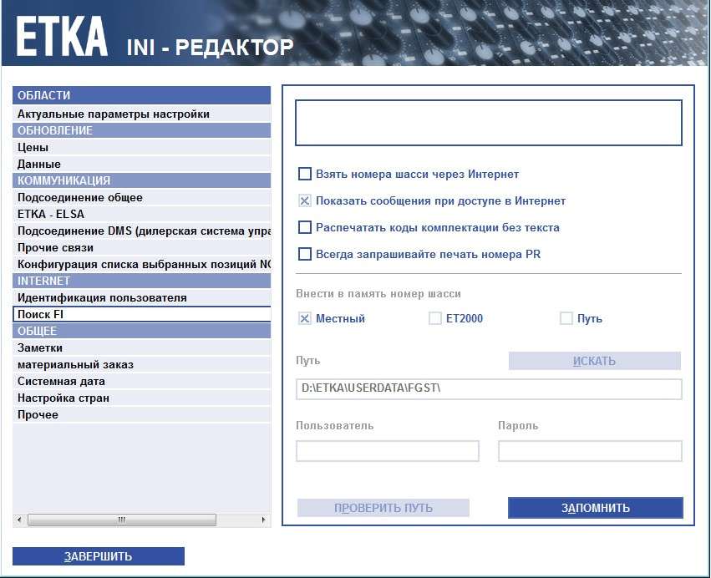Click 'Внести в память номер шасси' label
The height and width of the screenshot is (578, 711).
378,294
